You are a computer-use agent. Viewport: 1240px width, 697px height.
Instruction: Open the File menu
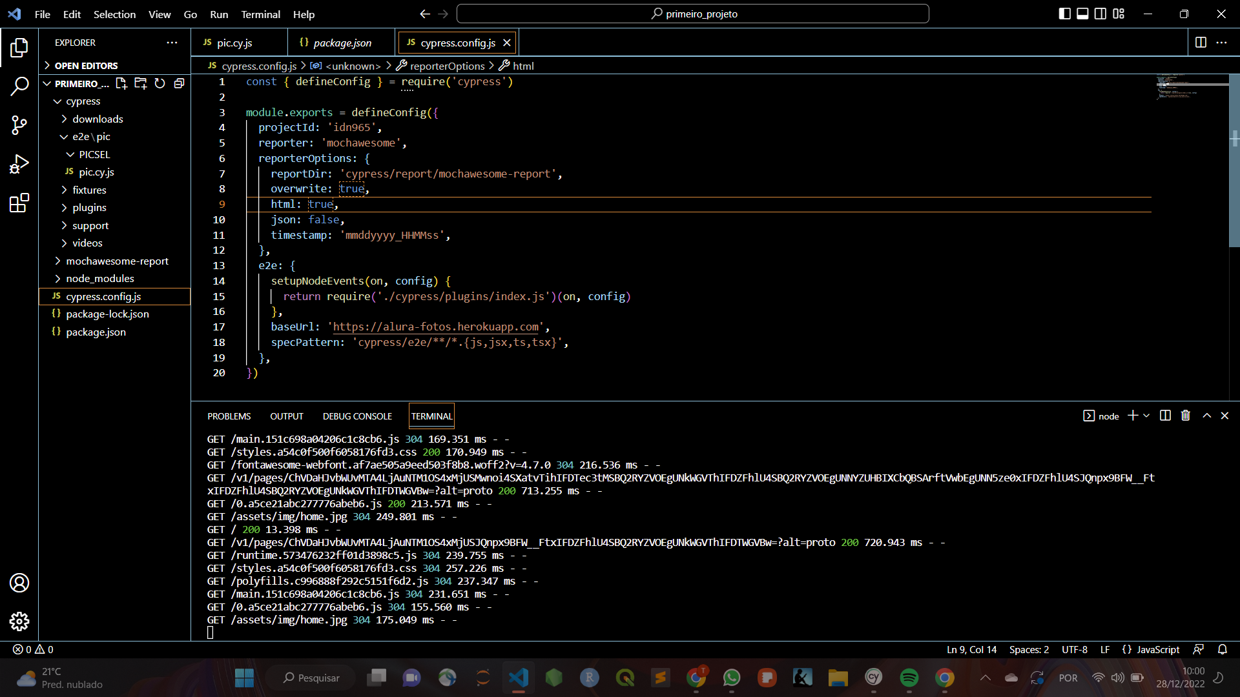point(43,14)
